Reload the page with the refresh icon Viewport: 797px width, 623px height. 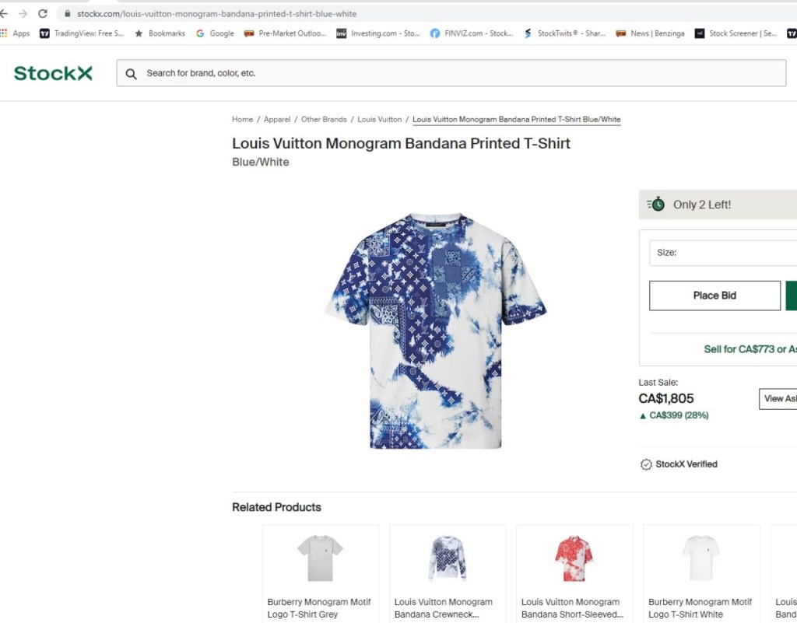click(x=43, y=14)
